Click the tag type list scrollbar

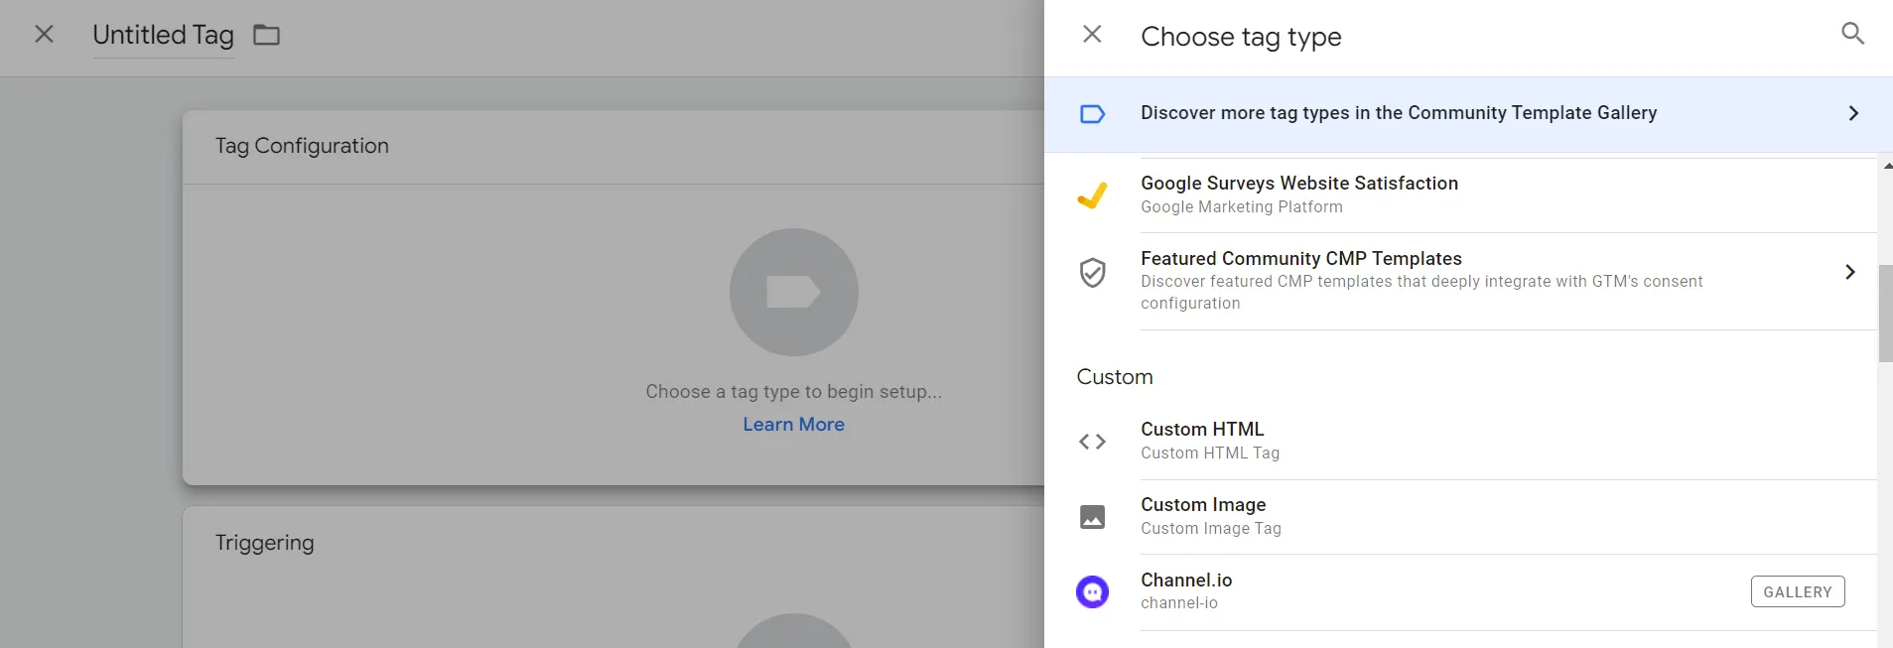coord(1885,314)
